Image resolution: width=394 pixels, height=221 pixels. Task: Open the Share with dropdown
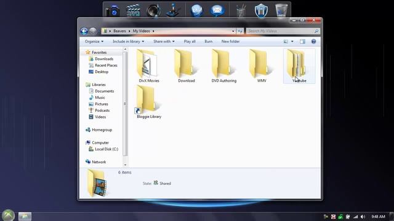click(x=164, y=41)
